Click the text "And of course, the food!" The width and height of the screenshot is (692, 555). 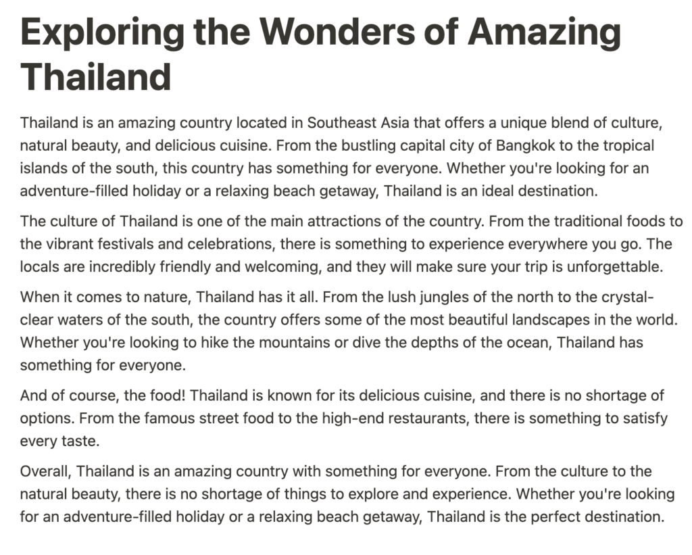tap(103, 395)
